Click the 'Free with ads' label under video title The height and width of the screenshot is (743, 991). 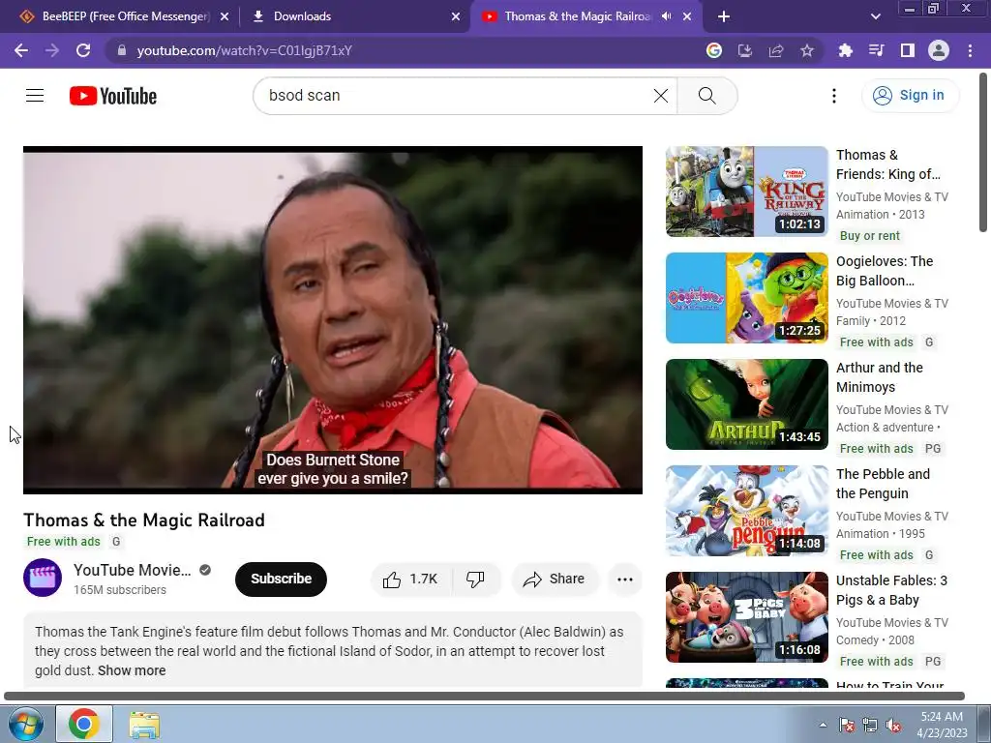(63, 542)
